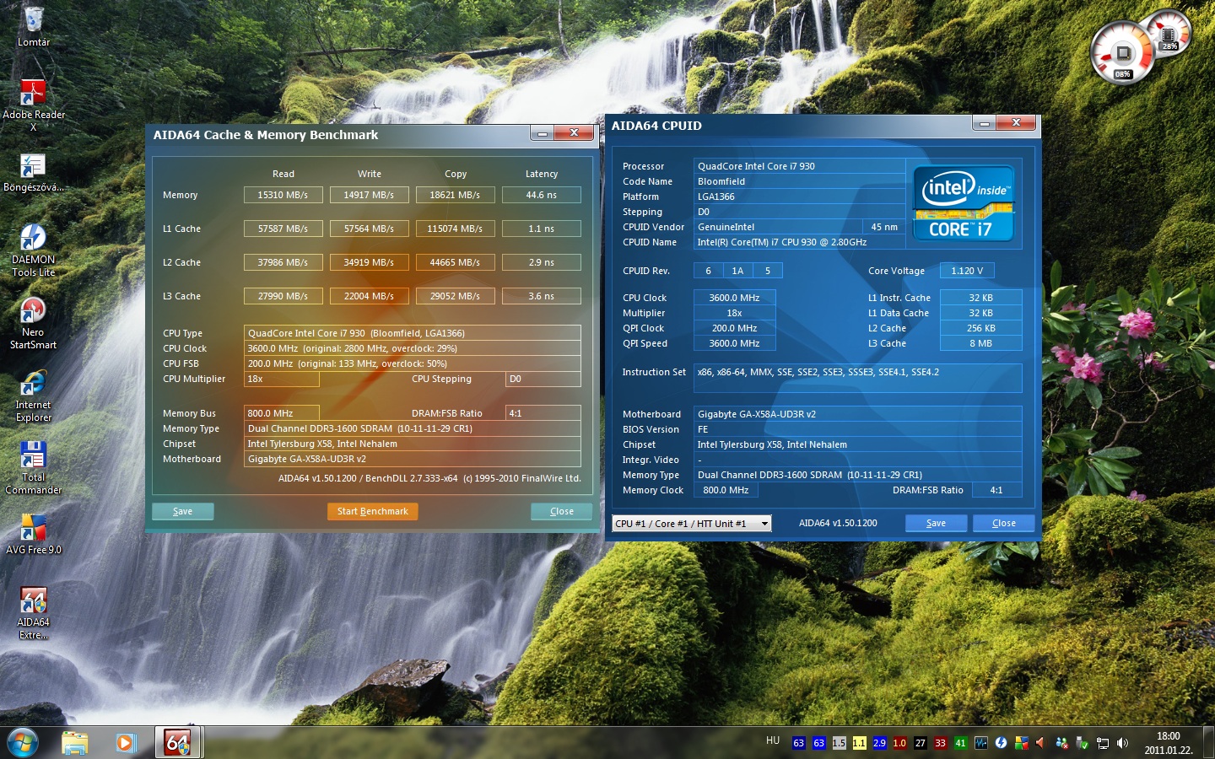Click the taskbar clock showing 18:00
This screenshot has height=759, width=1215.
point(1169,743)
